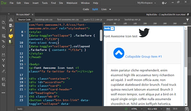
Task: Open bootstrap.min.js related file
Action: 132,19
